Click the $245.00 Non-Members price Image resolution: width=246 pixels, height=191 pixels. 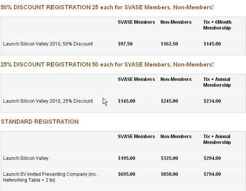pos(169,101)
